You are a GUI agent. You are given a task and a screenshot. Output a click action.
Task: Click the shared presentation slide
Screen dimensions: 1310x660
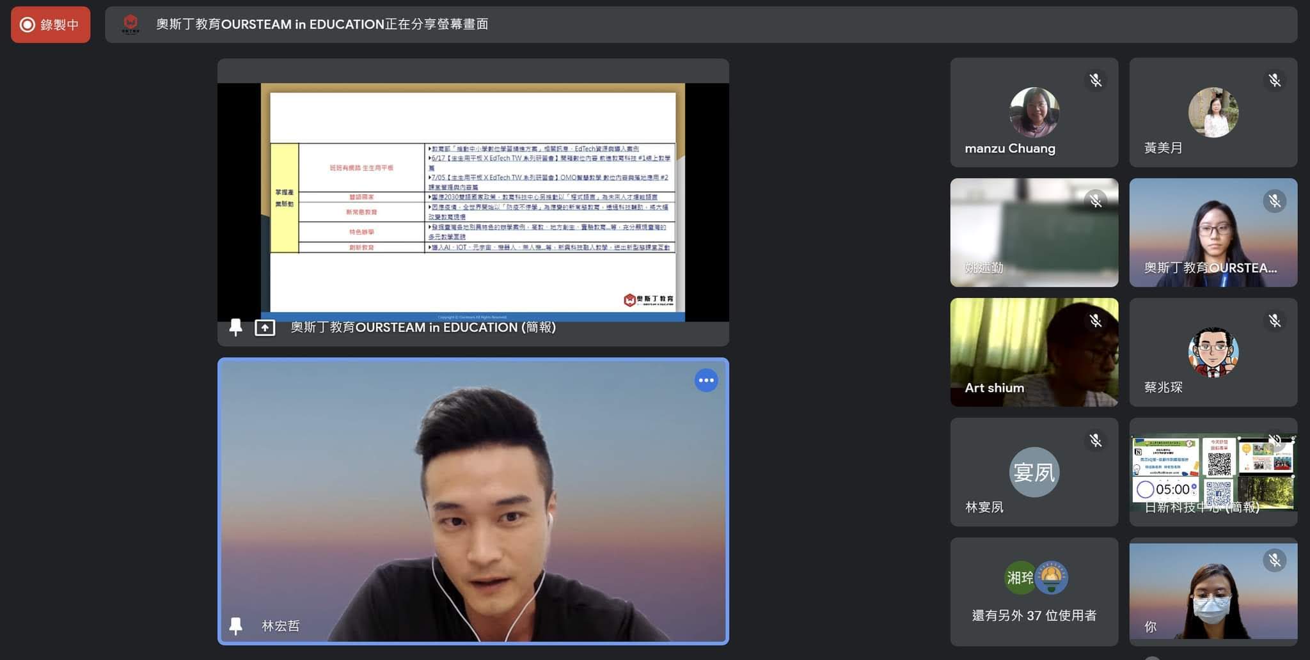click(473, 202)
